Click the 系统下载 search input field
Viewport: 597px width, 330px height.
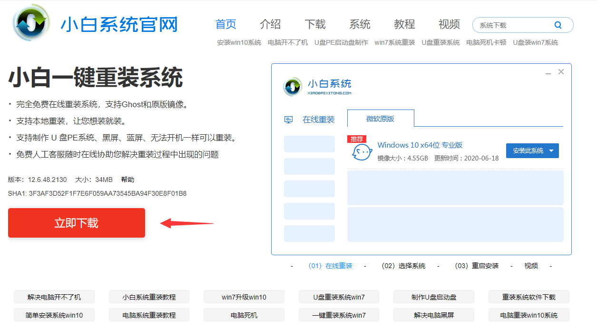pos(504,24)
